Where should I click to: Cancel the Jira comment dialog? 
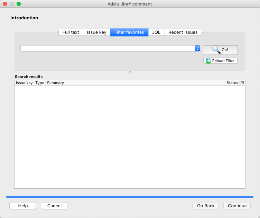[54, 206]
